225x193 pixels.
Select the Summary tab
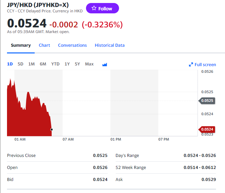(x=21, y=45)
